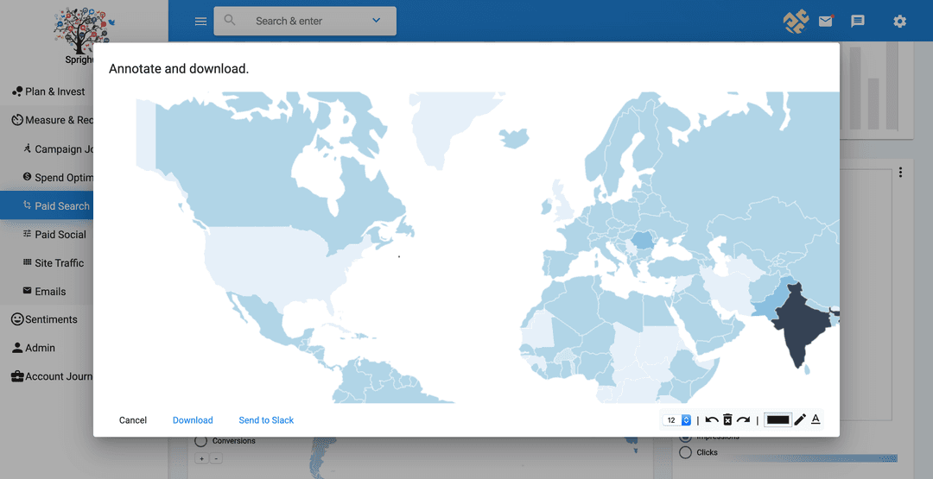Screen dimensions: 933x479
Task: Click the gold brand logo icon
Action: [x=796, y=22]
